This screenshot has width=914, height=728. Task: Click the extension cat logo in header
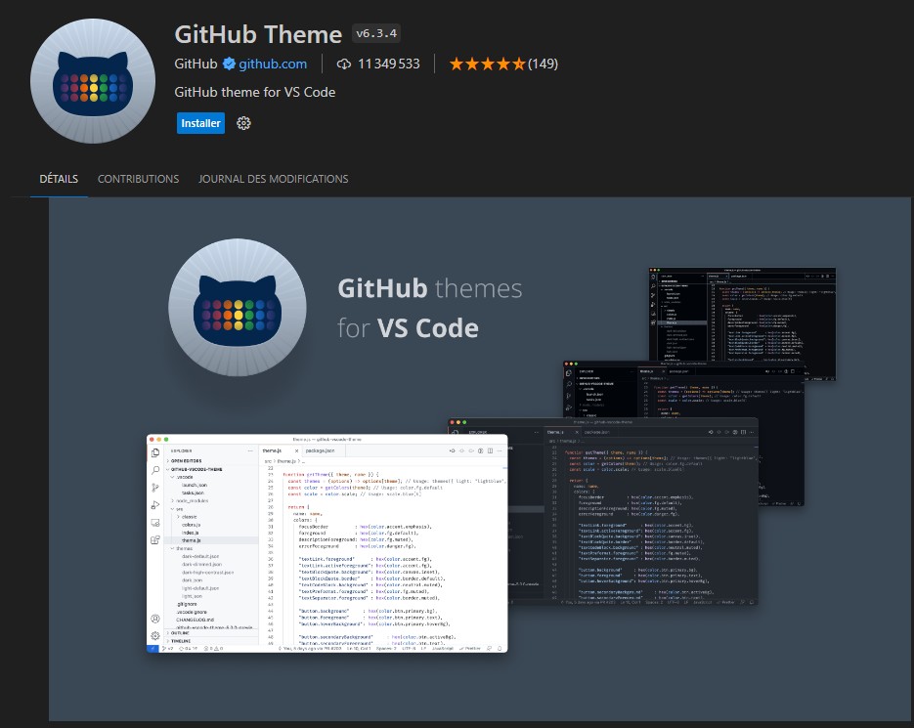[93, 81]
